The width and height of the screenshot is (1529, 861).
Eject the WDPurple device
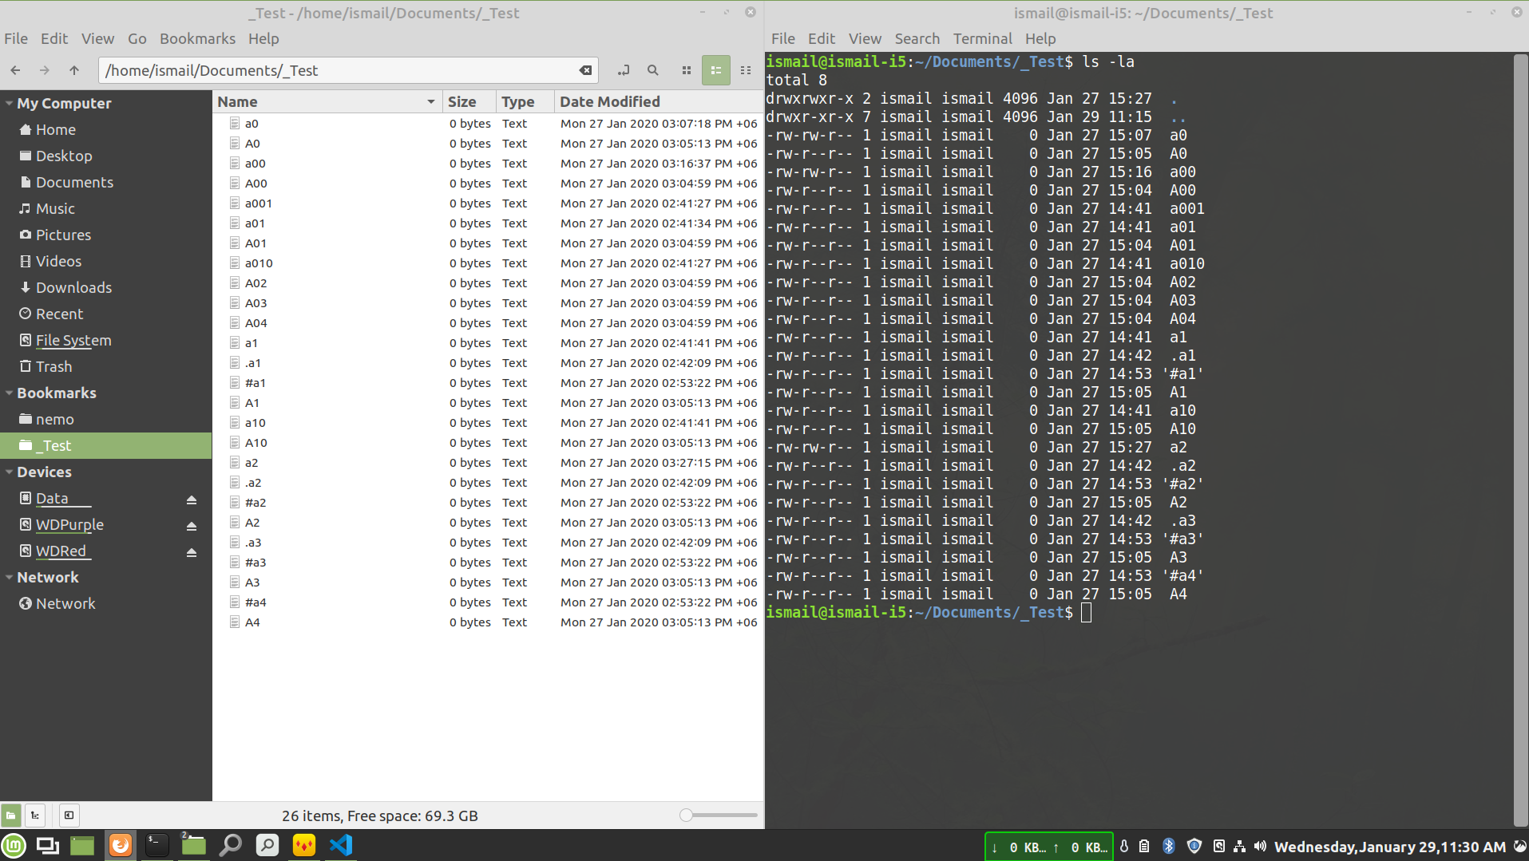pyautogui.click(x=192, y=525)
